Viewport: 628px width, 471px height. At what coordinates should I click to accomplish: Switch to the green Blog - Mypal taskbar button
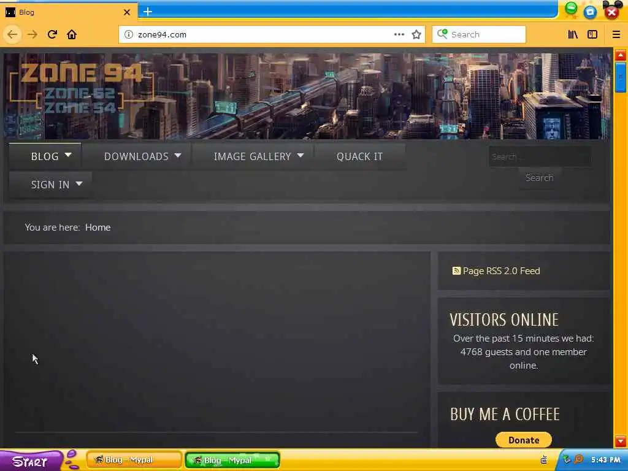[x=232, y=460]
